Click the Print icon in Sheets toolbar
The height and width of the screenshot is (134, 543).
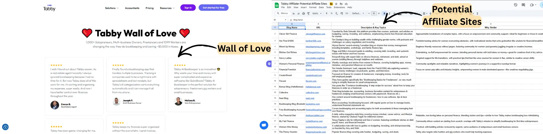point(303,14)
